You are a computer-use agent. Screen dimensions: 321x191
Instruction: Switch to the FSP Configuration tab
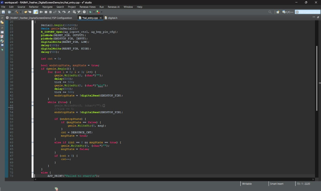(41, 18)
